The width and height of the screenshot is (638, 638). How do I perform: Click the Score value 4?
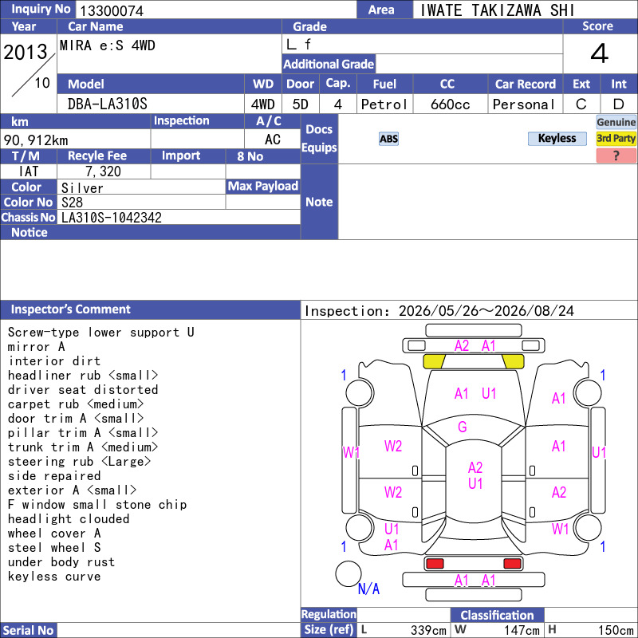pos(600,53)
